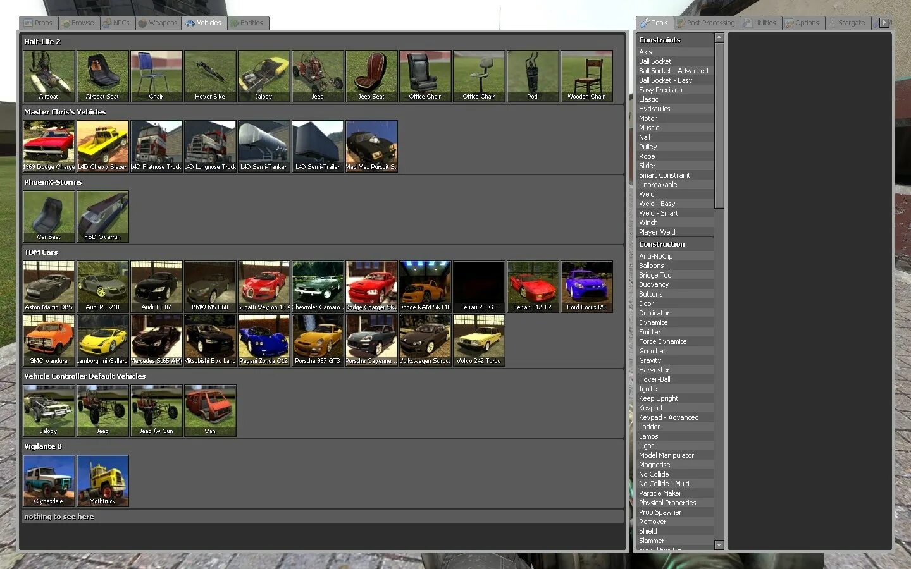The image size is (911, 569).
Task: Spawn the Aston Martin DBS
Action: click(x=49, y=286)
